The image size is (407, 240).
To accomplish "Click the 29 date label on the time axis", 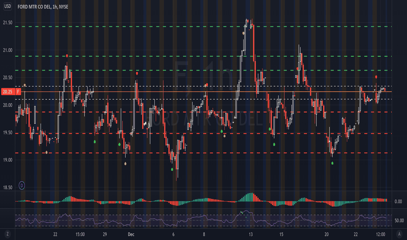I will click(x=105, y=234).
